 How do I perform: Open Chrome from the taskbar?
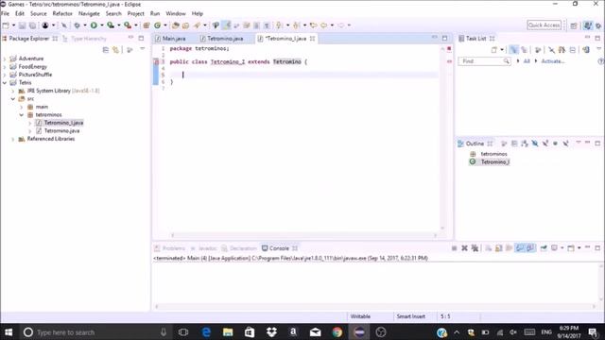[337, 332]
